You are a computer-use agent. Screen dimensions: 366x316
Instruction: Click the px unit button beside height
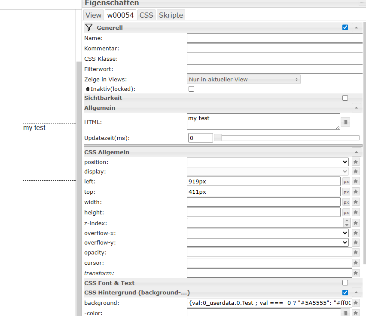click(x=346, y=213)
